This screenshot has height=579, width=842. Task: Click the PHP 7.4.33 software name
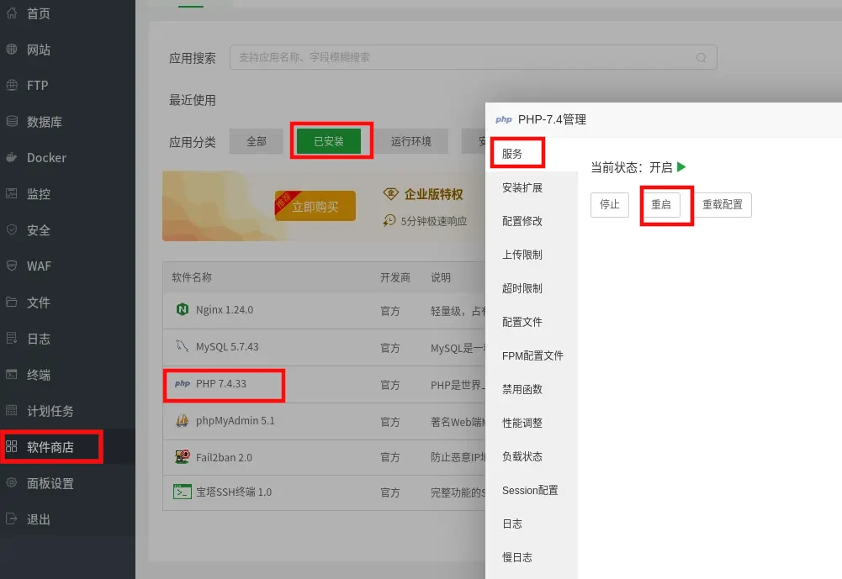tap(220, 384)
